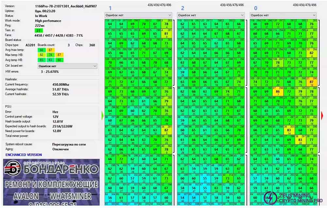Click the red right arrow beside board 0
327x208 pixels.
(322, 115)
